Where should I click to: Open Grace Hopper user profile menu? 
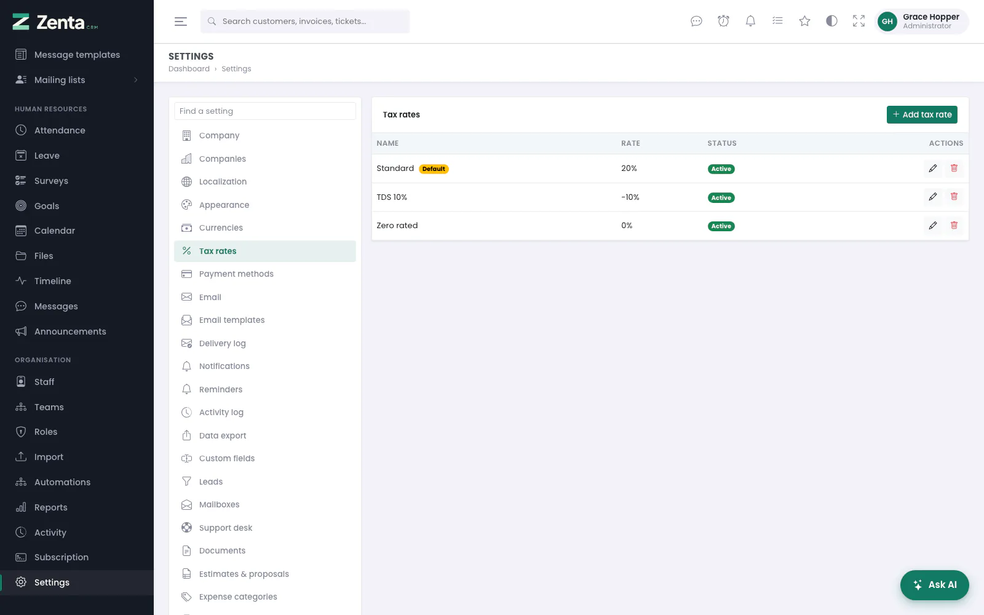[x=921, y=22]
